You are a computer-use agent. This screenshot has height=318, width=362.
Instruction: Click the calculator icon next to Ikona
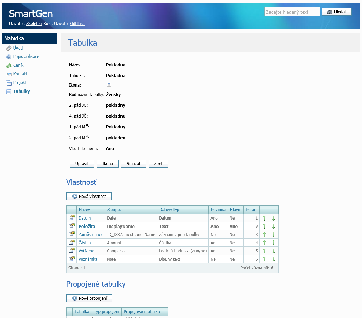109,84
